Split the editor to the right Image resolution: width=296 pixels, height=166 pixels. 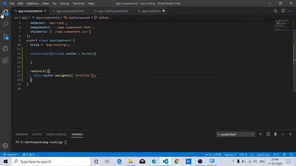283,11
